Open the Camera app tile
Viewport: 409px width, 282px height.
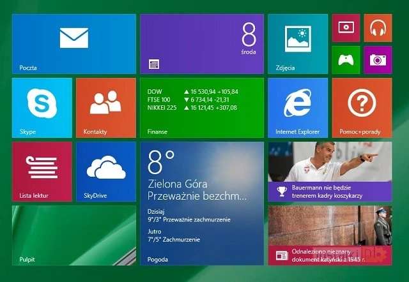[x=378, y=60]
